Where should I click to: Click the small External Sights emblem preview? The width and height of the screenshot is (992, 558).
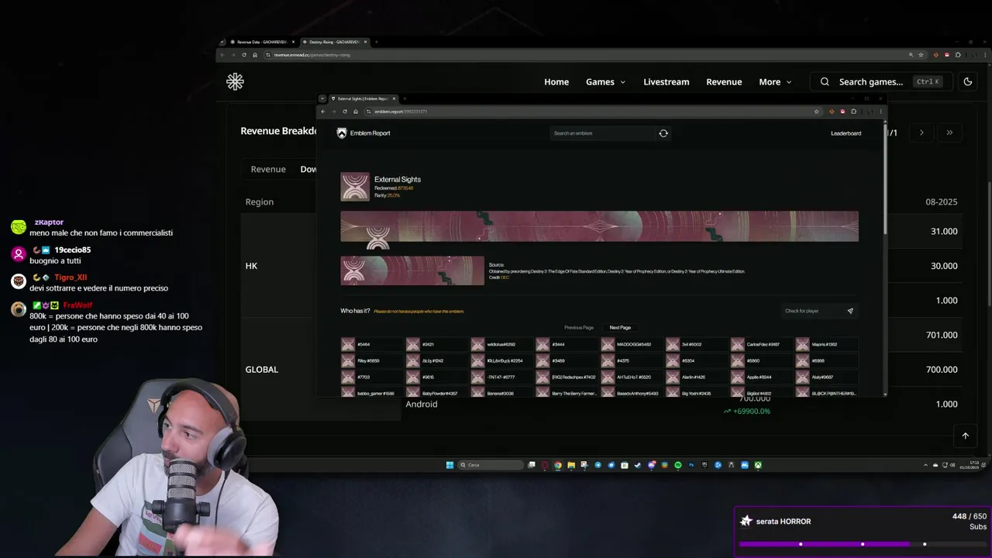pos(412,270)
